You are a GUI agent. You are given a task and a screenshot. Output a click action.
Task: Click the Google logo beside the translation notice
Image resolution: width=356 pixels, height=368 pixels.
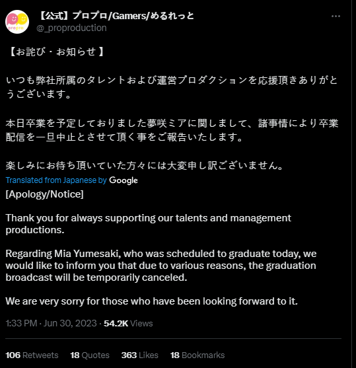124,180
